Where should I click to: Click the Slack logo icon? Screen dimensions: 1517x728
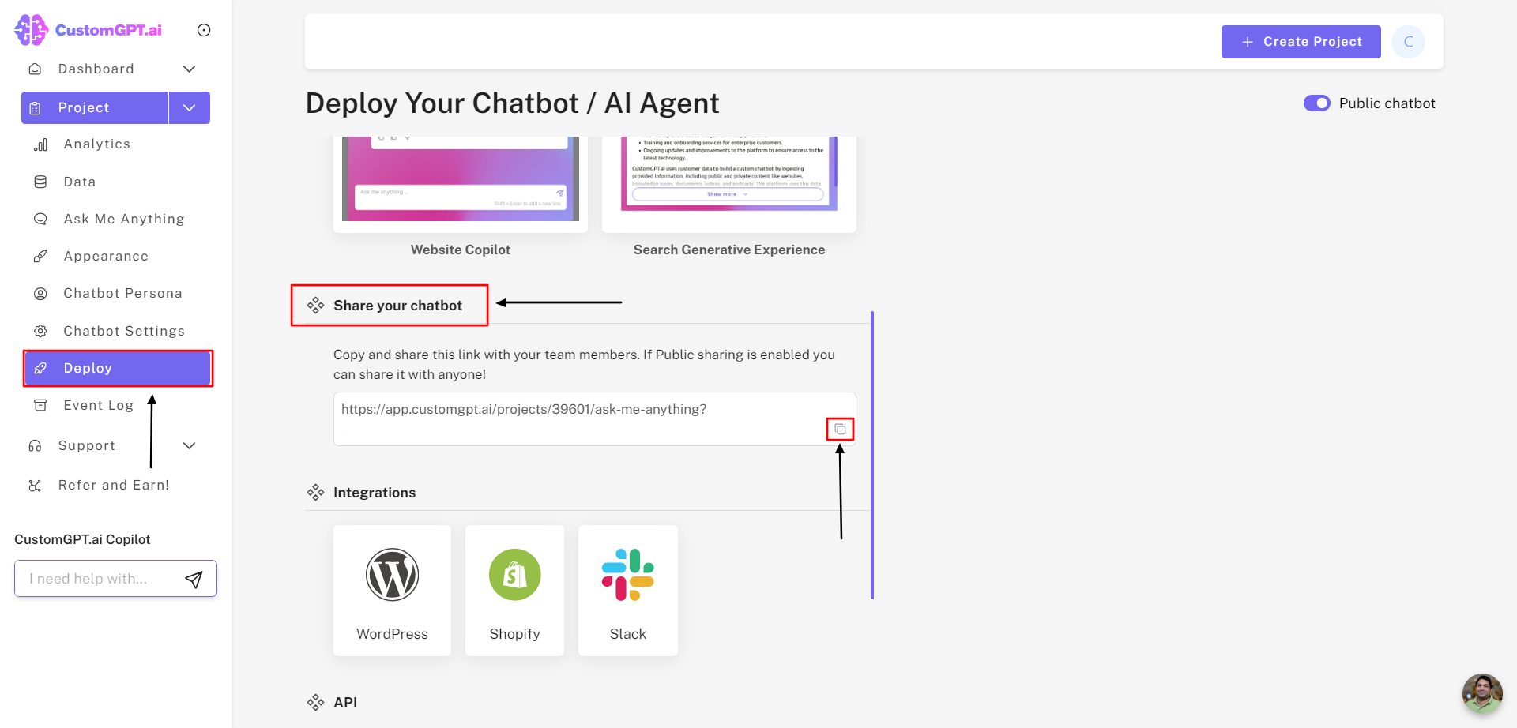pyautogui.click(x=628, y=575)
